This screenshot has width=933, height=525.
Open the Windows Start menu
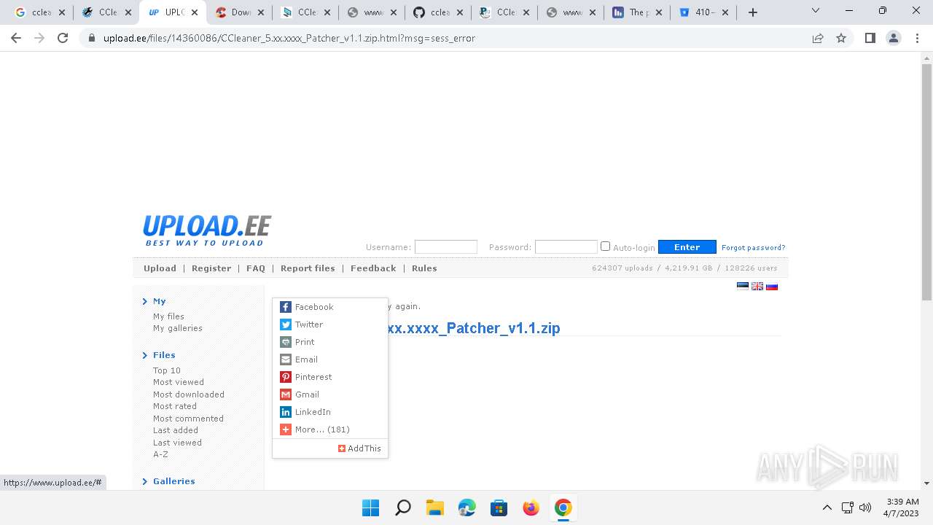[x=370, y=507]
